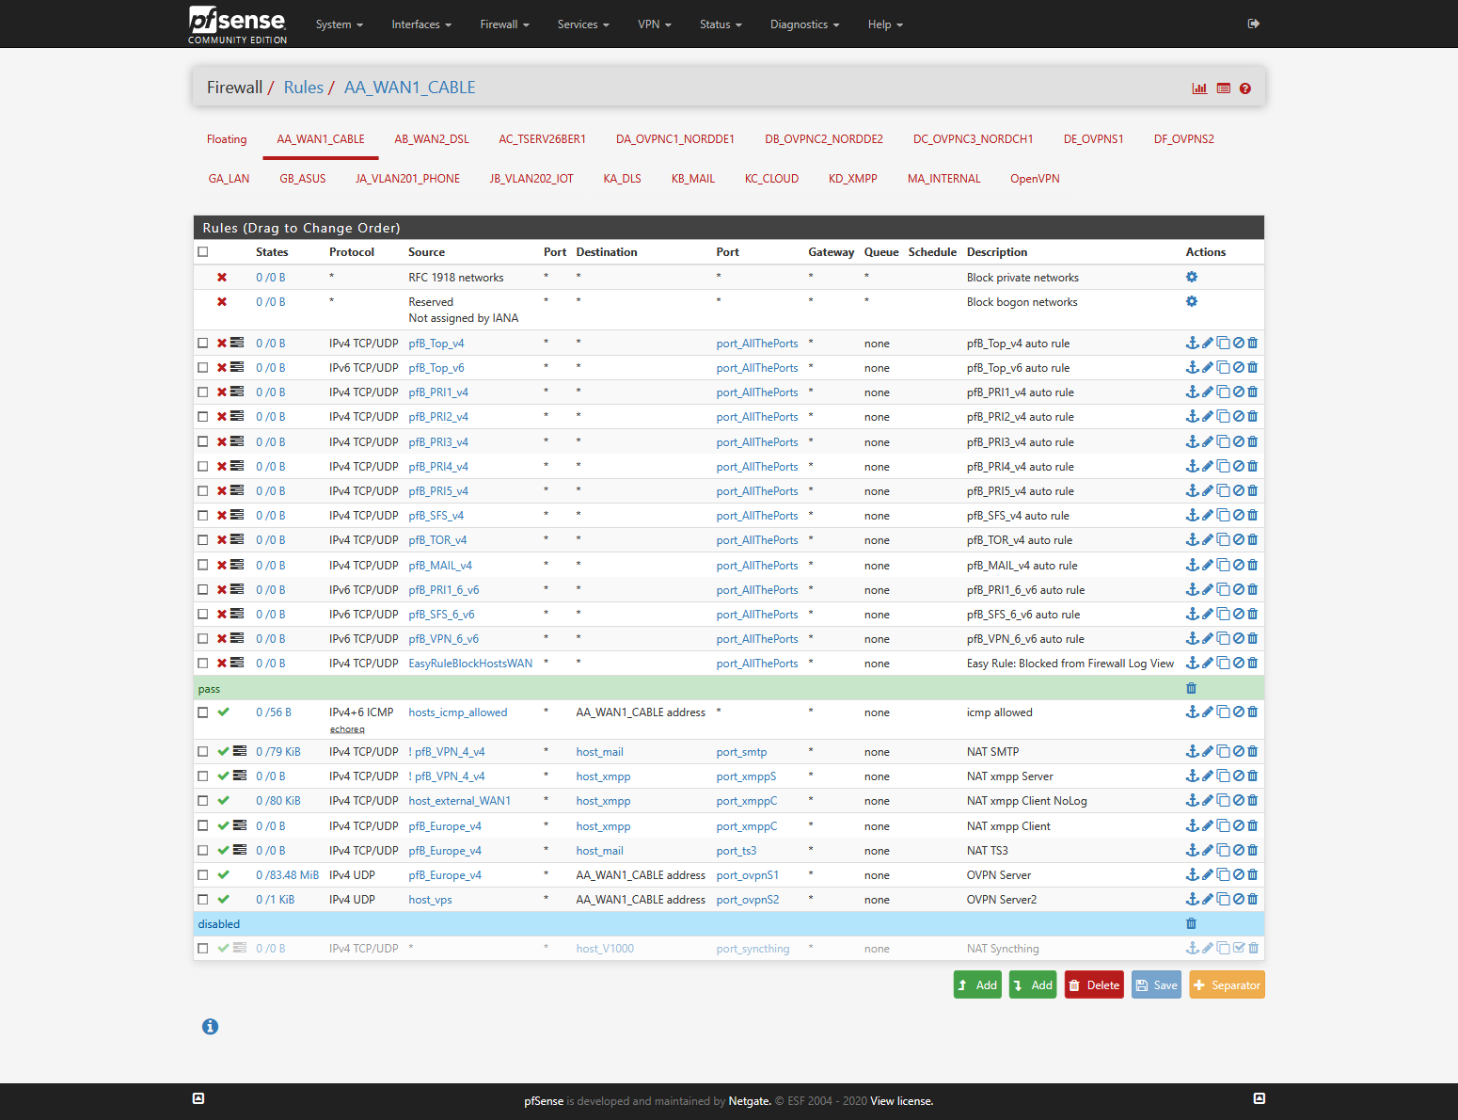Copy the OVPN Server rule
The width and height of the screenshot is (1458, 1120).
click(x=1223, y=874)
